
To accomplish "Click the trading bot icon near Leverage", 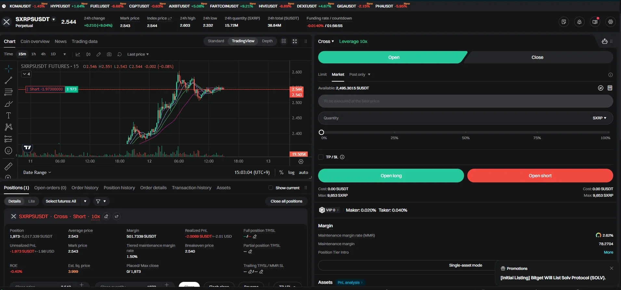I will coord(604,41).
